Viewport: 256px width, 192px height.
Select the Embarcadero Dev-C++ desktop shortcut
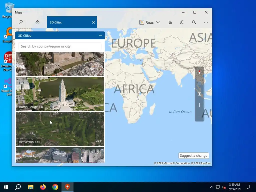(6, 62)
